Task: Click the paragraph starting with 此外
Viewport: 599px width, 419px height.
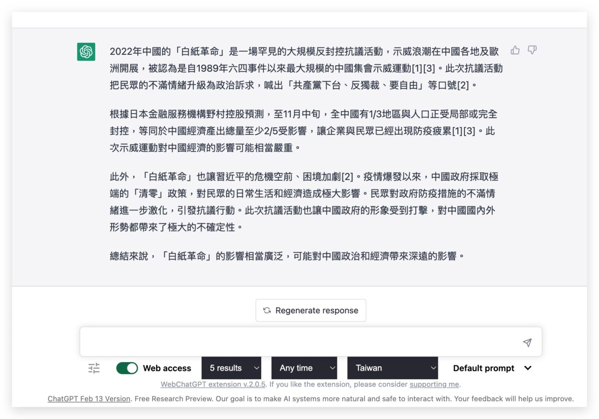Action: coord(303,202)
